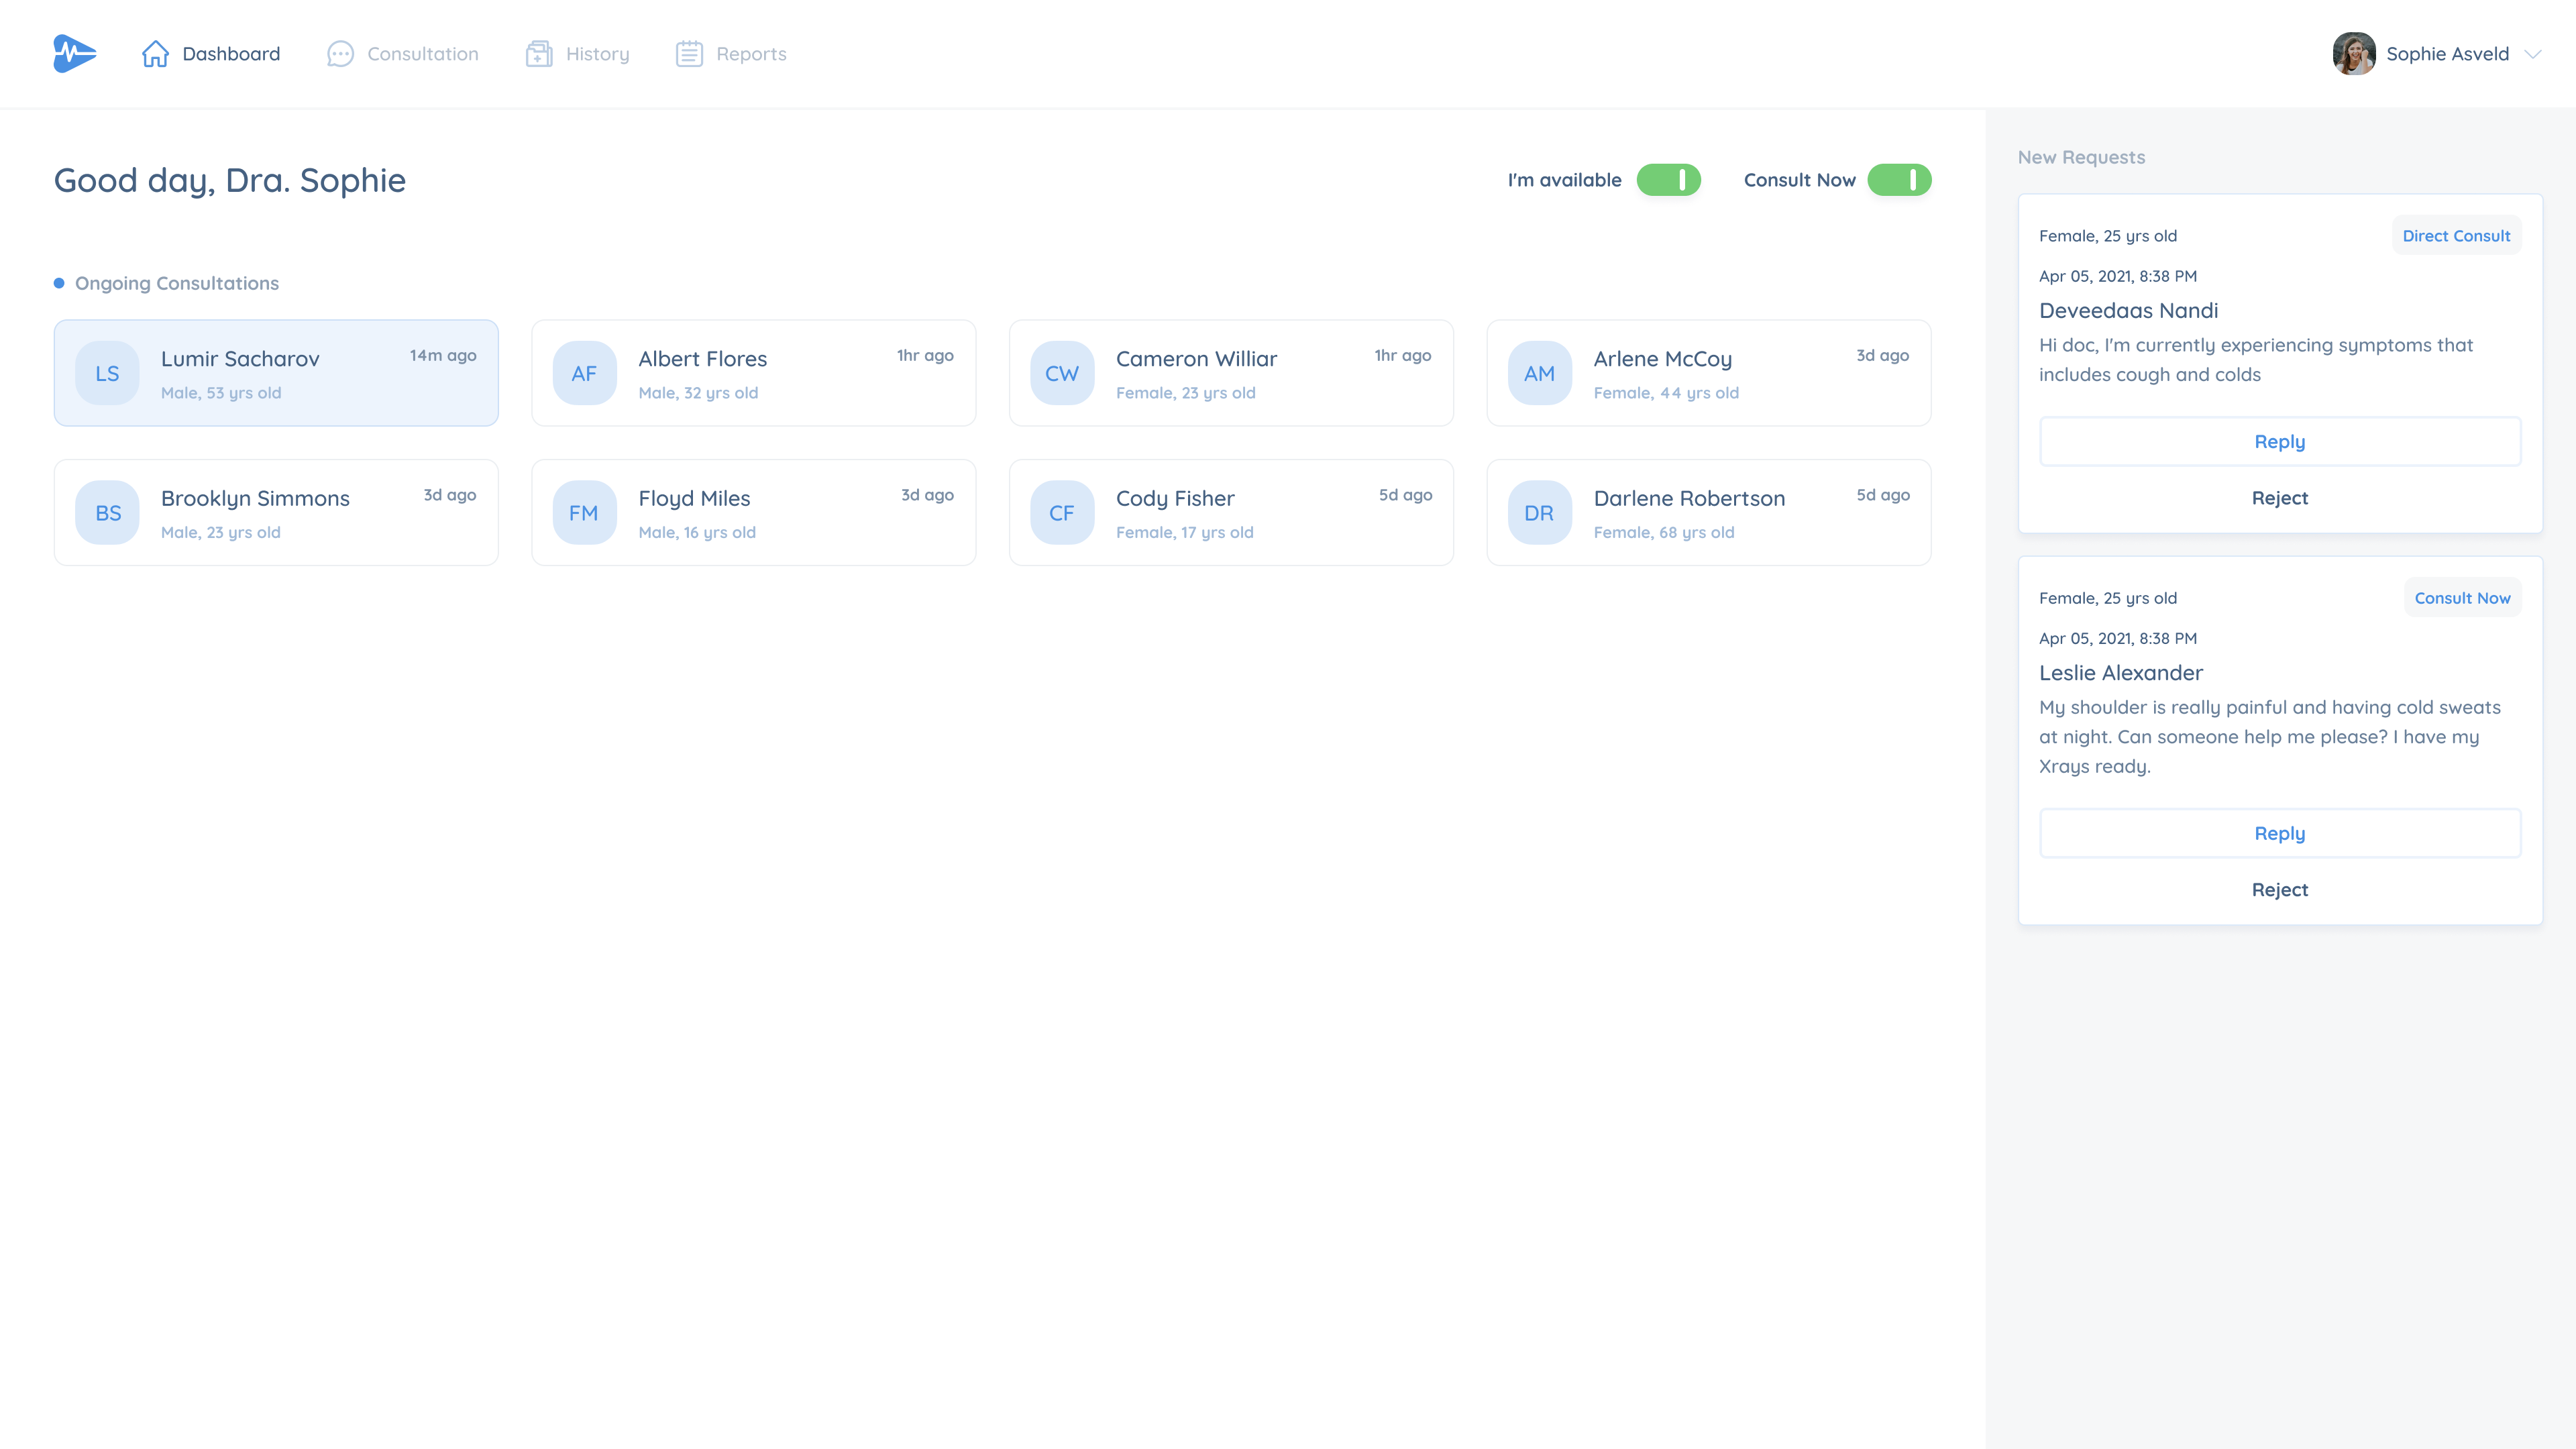Screen dimensions: 2576x1449
Task: Click the Dashboard home icon
Action: click(x=155, y=54)
